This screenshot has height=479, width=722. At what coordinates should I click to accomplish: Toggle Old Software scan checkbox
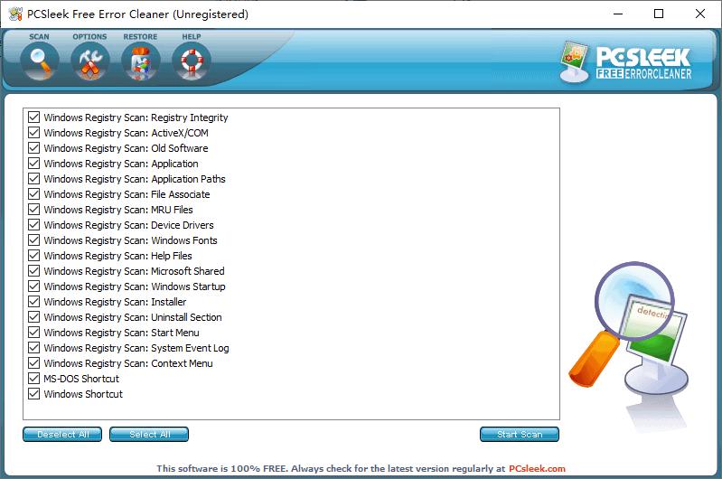tap(33, 148)
